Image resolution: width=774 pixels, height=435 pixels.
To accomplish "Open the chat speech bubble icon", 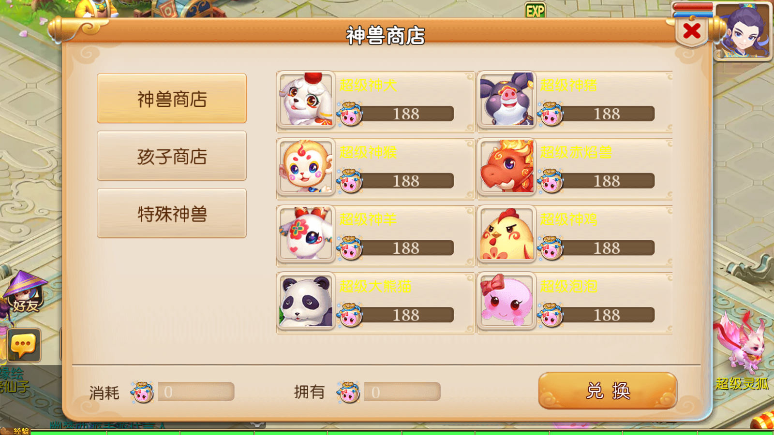I will click(24, 345).
